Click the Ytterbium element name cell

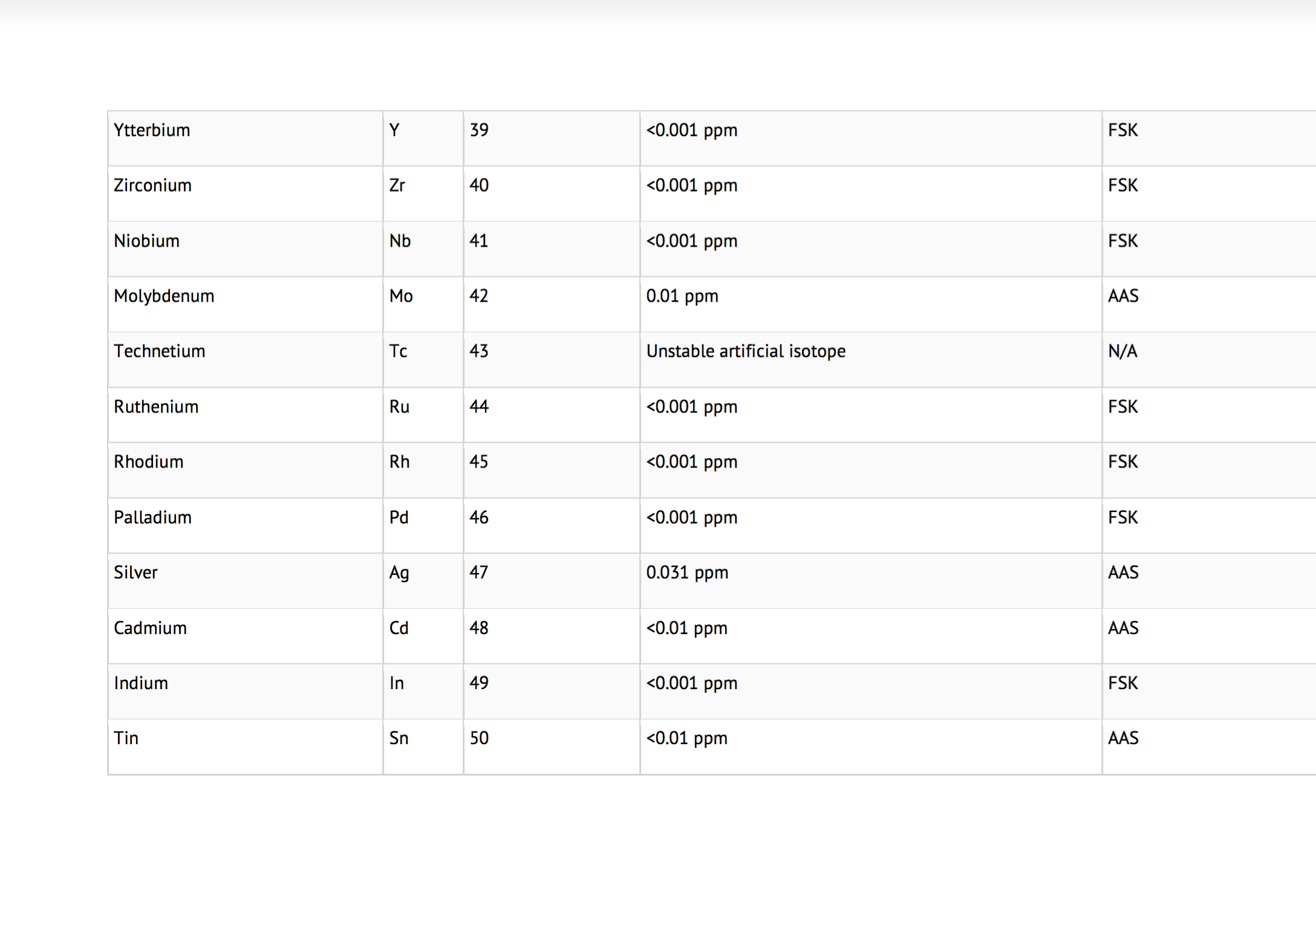point(152,130)
